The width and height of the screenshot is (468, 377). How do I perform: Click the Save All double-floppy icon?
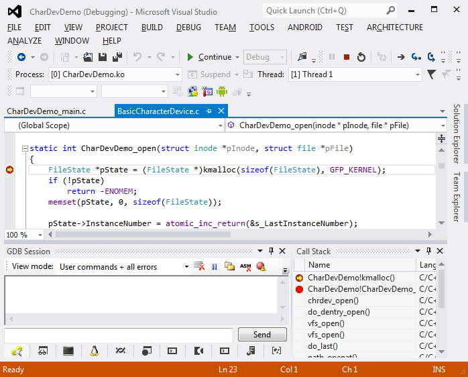coord(117,57)
